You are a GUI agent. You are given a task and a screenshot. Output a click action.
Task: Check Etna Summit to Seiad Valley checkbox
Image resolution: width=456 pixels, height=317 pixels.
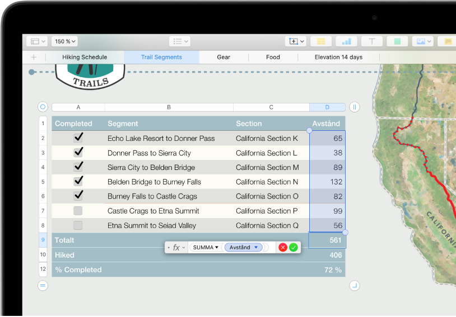click(x=78, y=225)
